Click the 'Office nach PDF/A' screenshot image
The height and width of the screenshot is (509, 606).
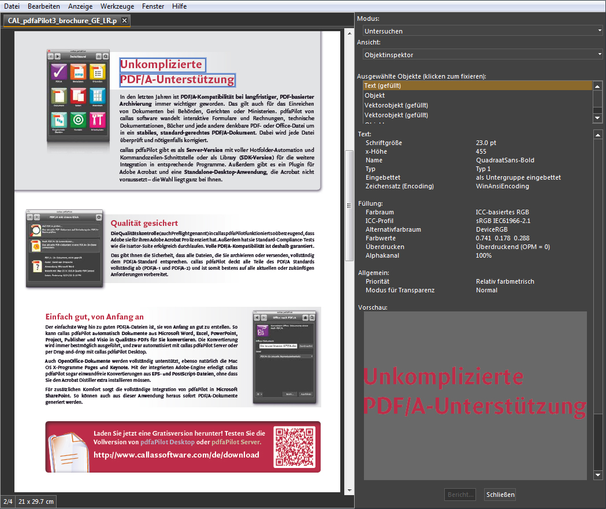pos(284,356)
